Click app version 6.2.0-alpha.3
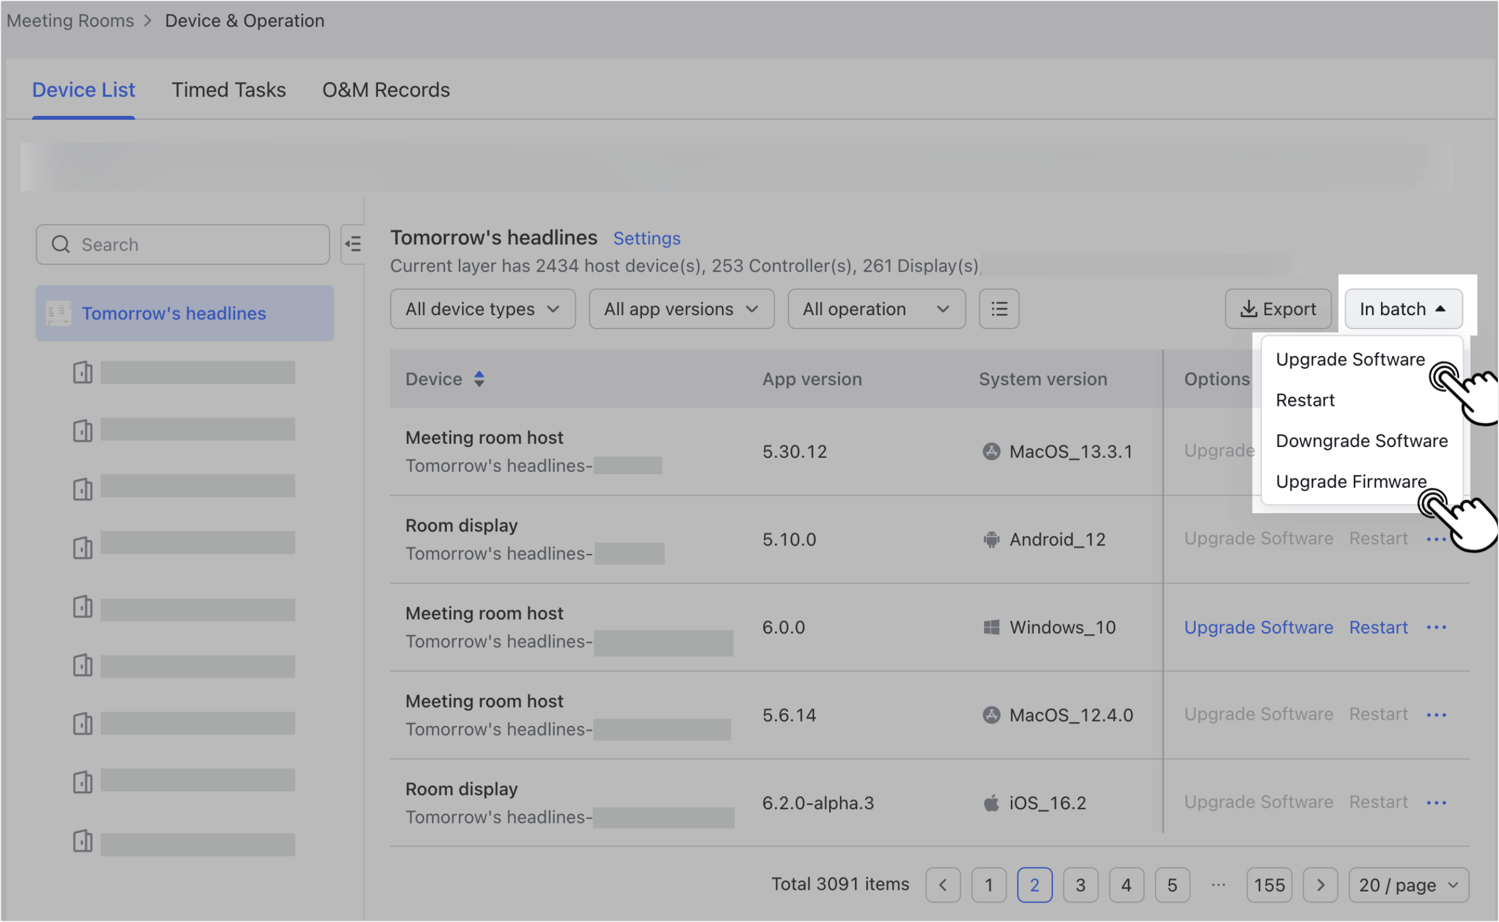 point(818,802)
